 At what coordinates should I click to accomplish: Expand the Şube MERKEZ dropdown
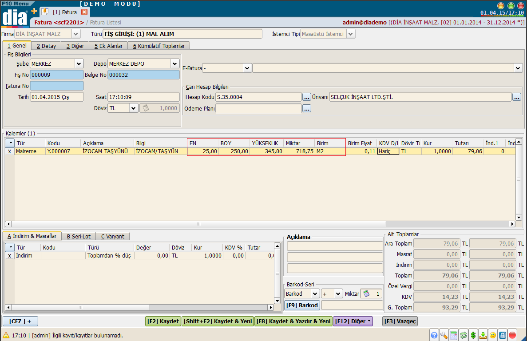79,63
